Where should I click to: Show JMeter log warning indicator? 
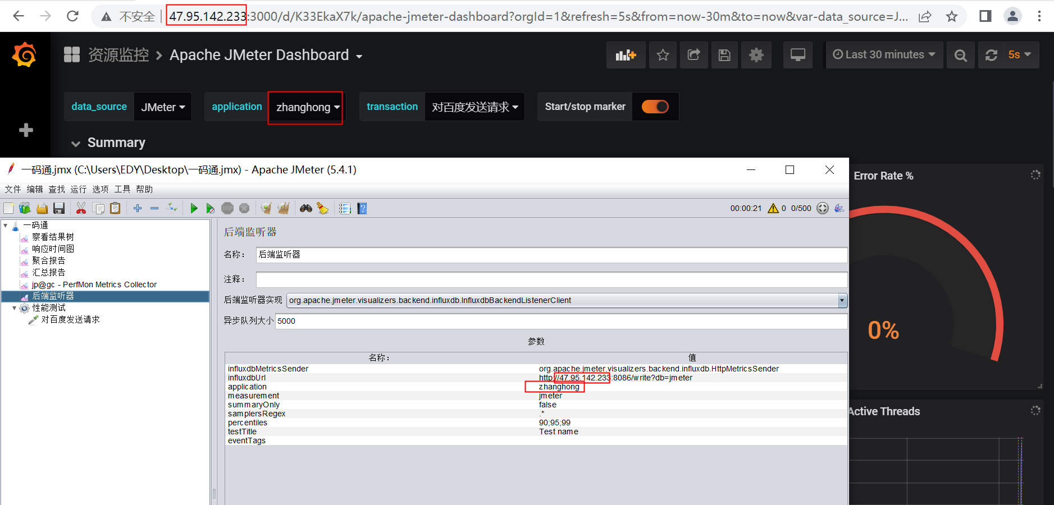(773, 208)
